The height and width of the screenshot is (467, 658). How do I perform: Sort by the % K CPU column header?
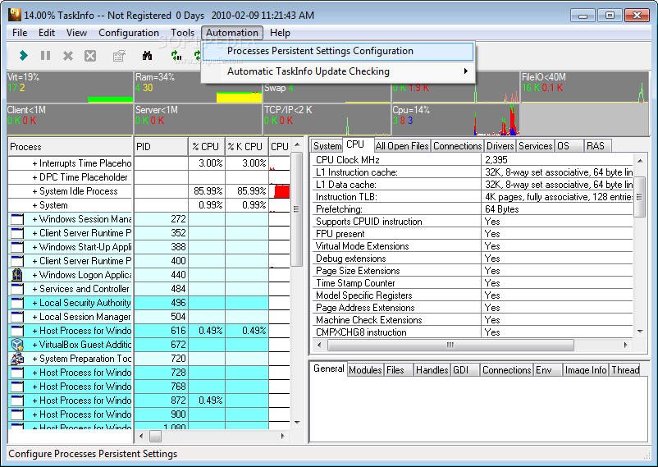point(247,147)
